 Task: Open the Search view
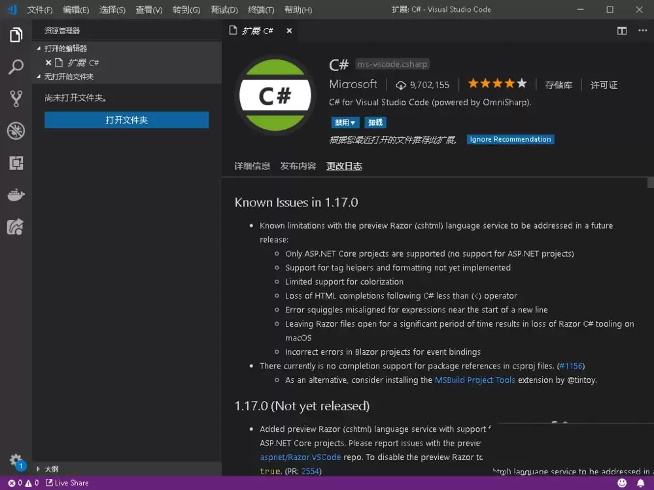16,67
